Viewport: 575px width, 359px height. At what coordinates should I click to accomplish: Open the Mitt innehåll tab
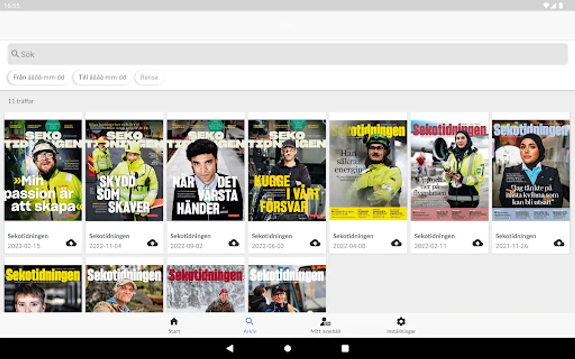tap(325, 325)
